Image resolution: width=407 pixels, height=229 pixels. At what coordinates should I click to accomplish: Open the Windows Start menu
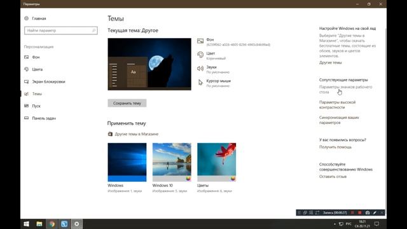tap(27, 224)
